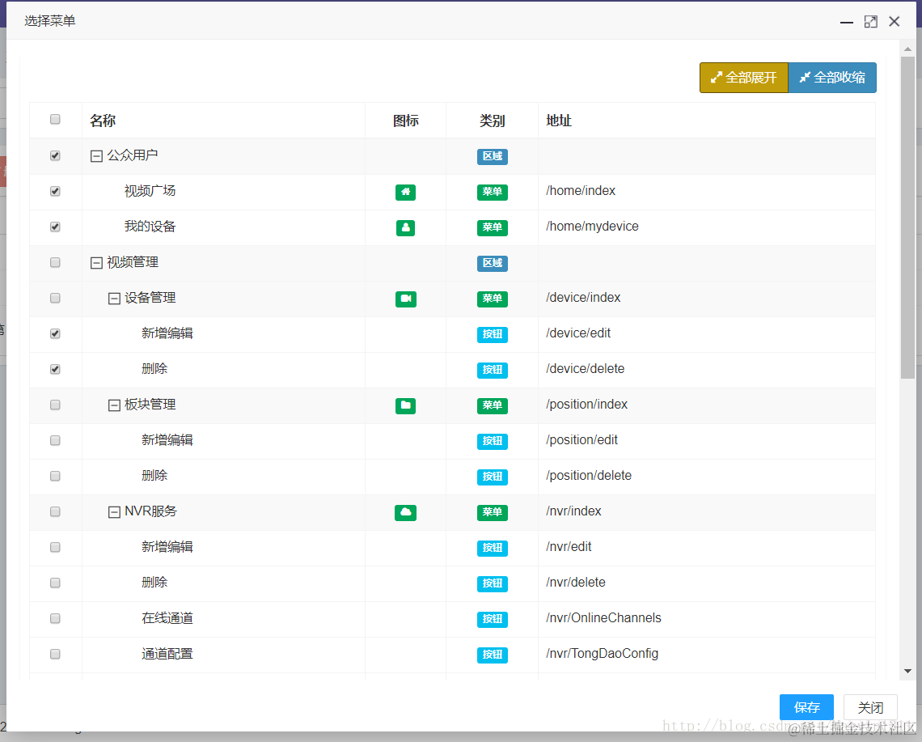922x742 pixels.
Task: Click the 在线通道 row name
Action: (167, 618)
